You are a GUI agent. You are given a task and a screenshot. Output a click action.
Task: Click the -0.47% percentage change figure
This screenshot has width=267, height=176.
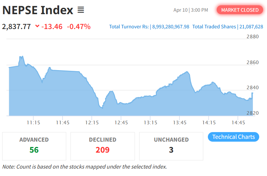79,27
